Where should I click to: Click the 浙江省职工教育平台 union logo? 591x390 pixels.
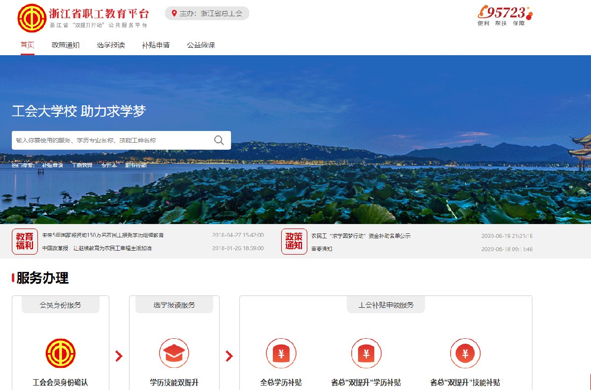[32, 18]
